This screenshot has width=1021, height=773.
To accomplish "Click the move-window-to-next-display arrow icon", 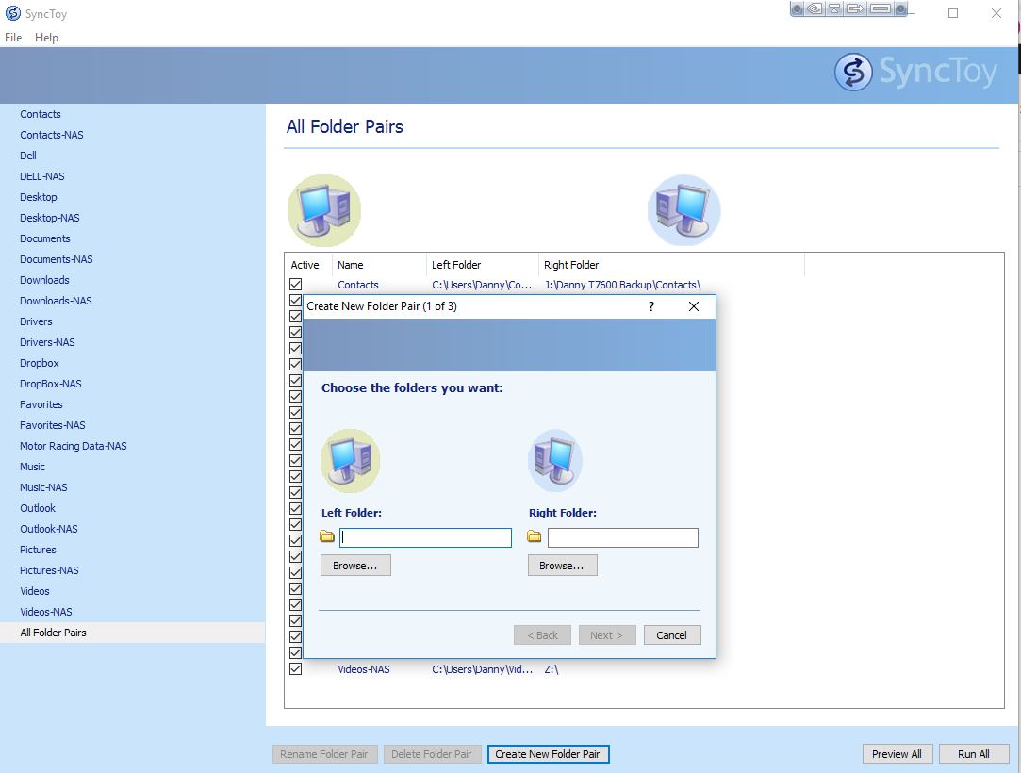I will click(x=856, y=9).
